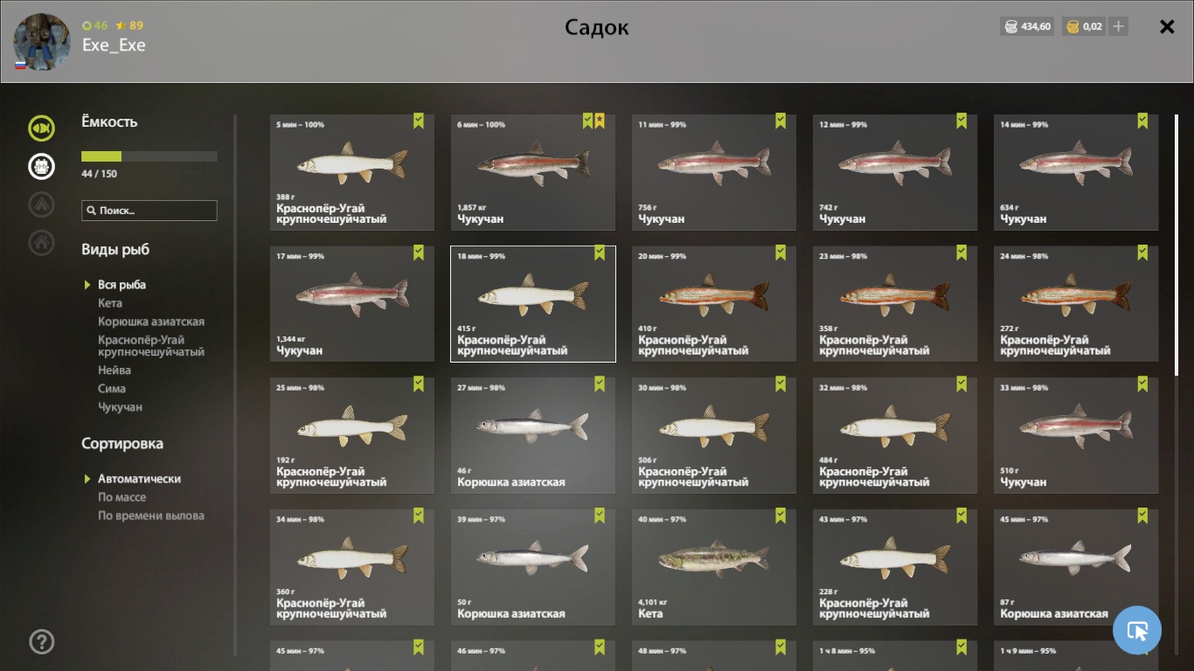The height and width of the screenshot is (671, 1194).
Task: Filter by Корюшка азиатская species
Action: click(151, 322)
